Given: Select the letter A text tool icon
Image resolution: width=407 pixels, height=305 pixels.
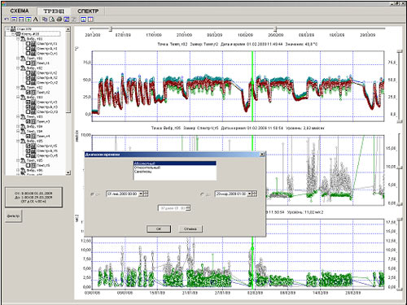Looking at the screenshot, I should pos(36,20).
